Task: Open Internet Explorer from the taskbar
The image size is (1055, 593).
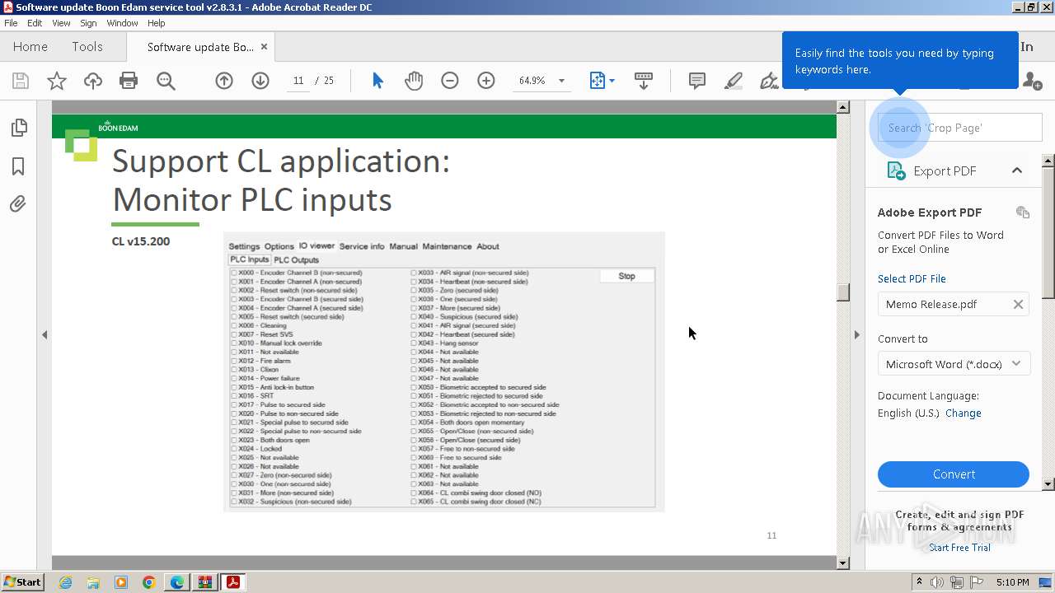Action: click(x=65, y=582)
